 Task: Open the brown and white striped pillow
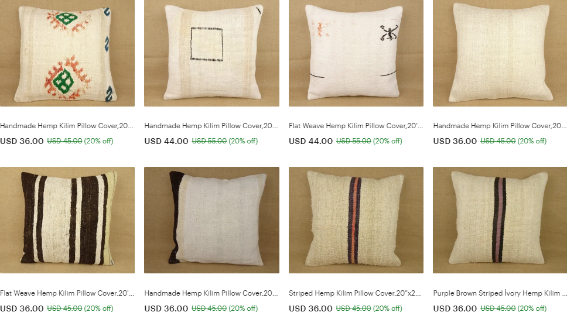[67, 220]
